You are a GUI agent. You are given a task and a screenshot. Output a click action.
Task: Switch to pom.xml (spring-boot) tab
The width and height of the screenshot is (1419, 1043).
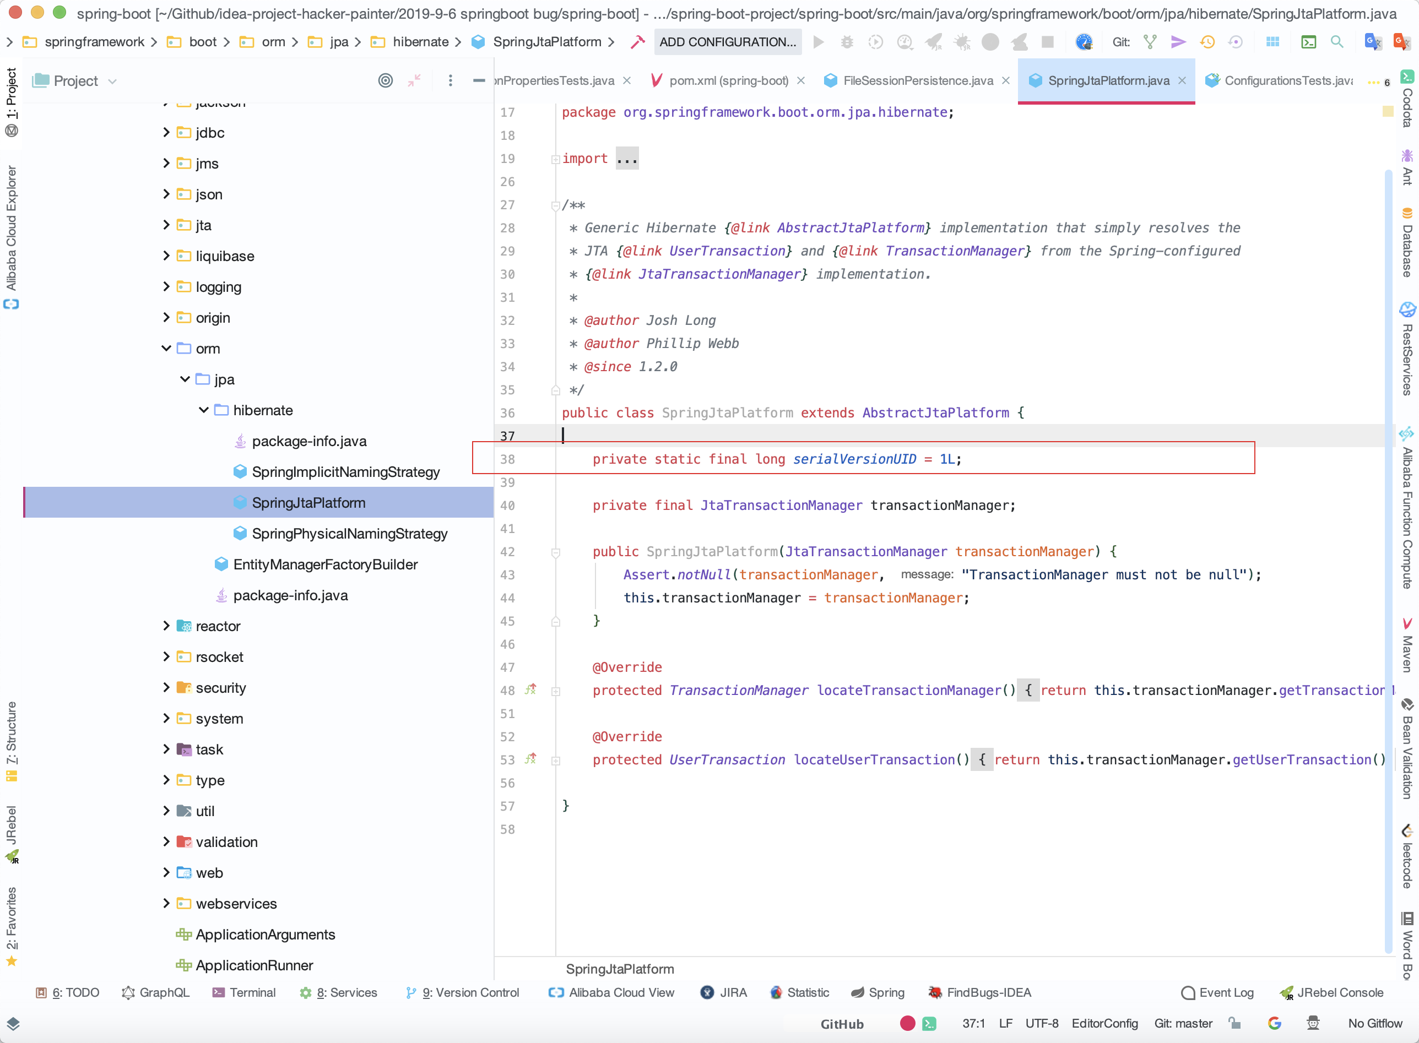[728, 80]
